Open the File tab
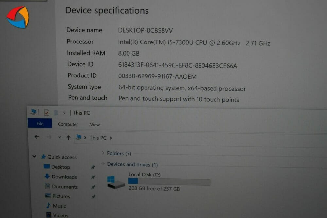Screen dimensions: 327x218 click(x=40, y=123)
